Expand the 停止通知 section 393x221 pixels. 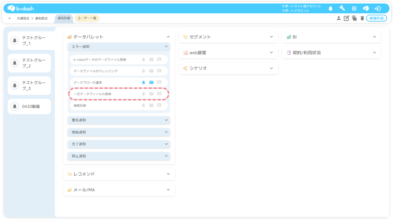(119, 156)
